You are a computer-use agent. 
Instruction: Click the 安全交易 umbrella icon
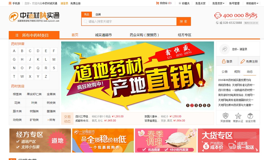pos(250,116)
